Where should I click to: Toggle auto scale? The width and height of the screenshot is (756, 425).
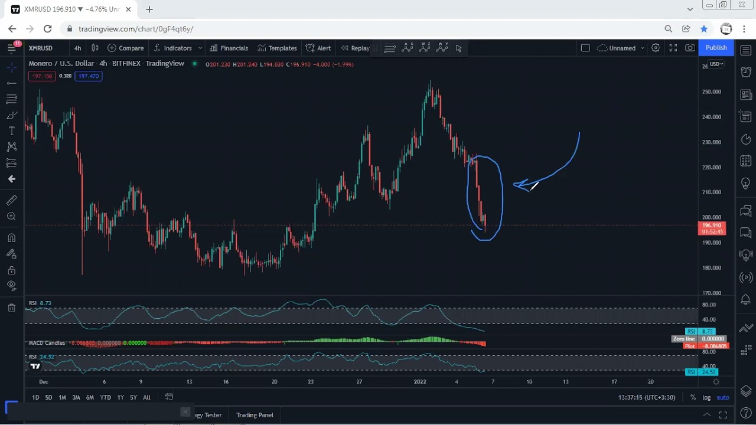point(723,397)
